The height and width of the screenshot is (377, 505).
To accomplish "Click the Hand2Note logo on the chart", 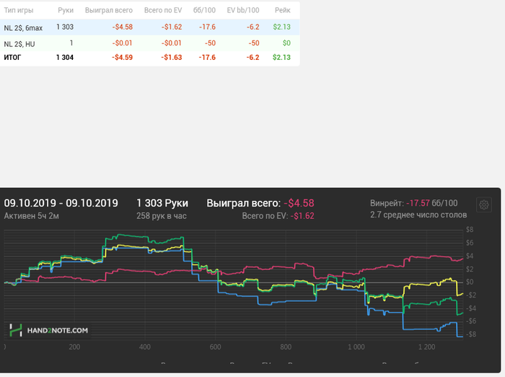I will coord(49,330).
